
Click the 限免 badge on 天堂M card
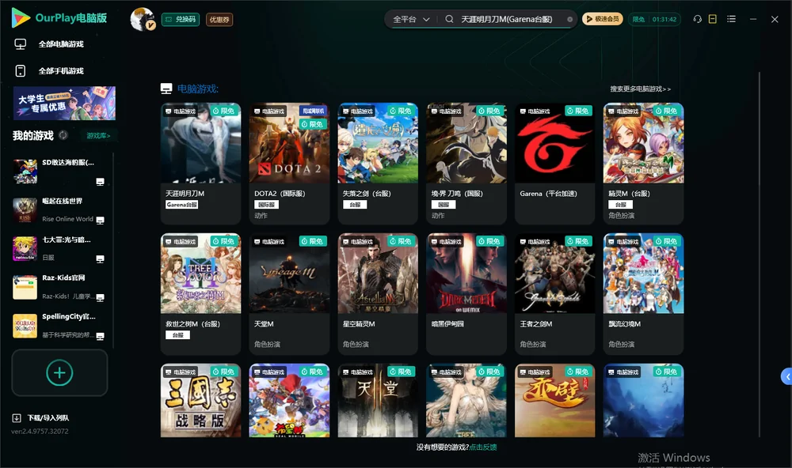312,242
